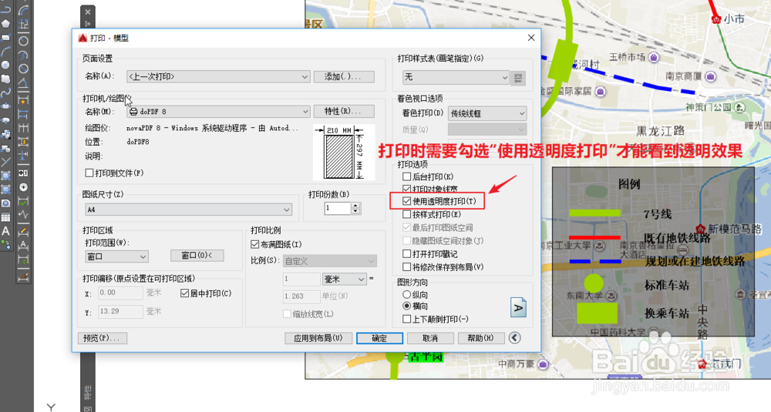Viewport: 771px width, 412px height.
Task: Enable 上下颠倒打印 checkbox
Action: click(x=406, y=319)
